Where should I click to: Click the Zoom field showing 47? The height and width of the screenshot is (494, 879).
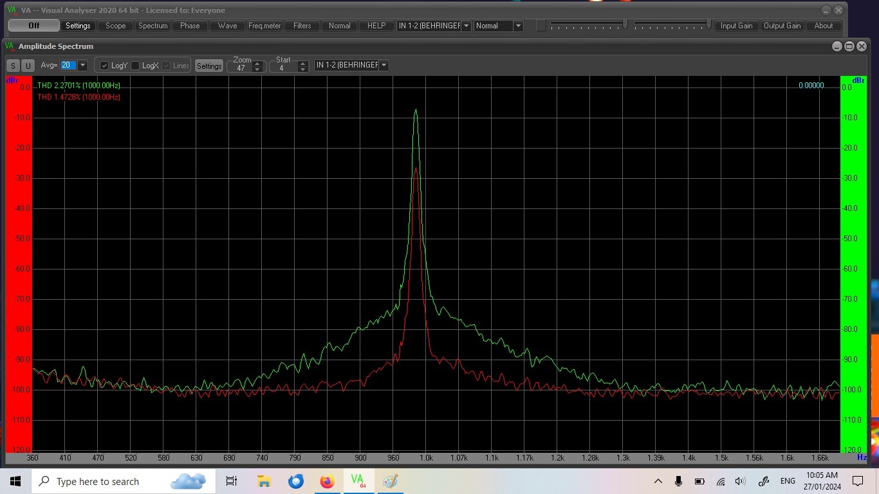241,68
